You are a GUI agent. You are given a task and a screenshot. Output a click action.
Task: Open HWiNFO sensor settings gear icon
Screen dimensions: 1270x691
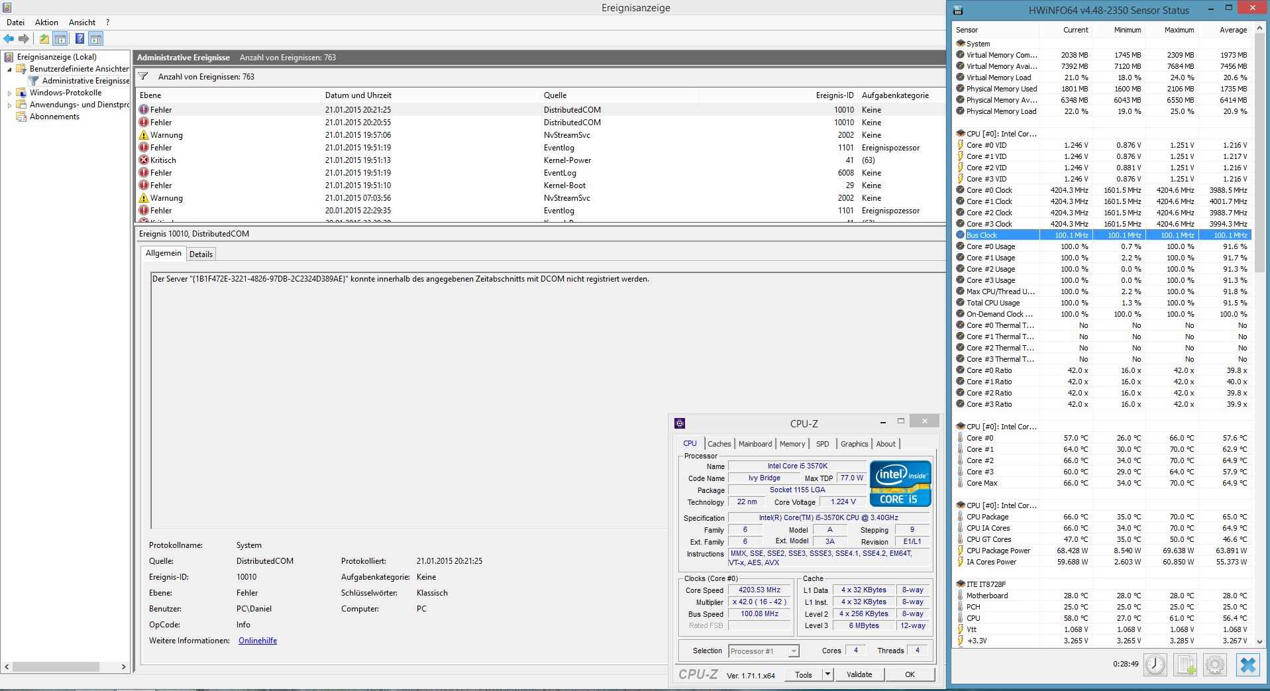[x=1215, y=664]
